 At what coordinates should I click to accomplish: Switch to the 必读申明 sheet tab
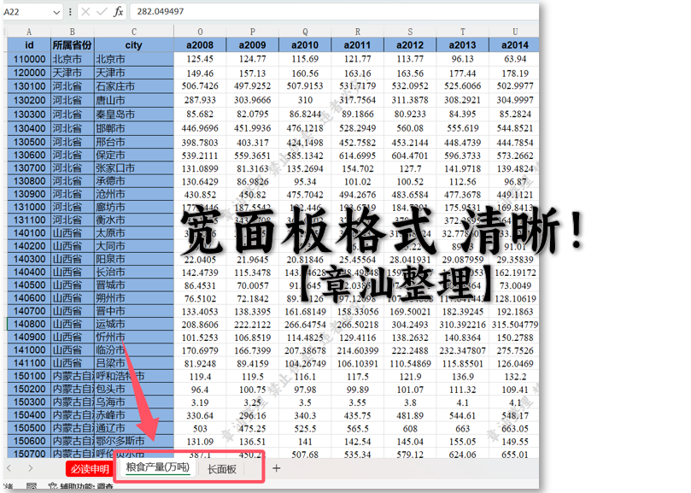pos(90,469)
